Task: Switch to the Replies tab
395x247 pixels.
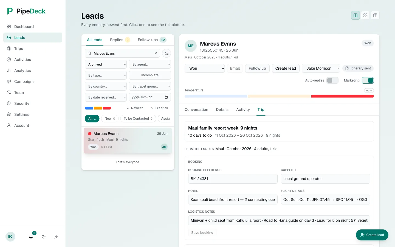Action: click(120, 40)
